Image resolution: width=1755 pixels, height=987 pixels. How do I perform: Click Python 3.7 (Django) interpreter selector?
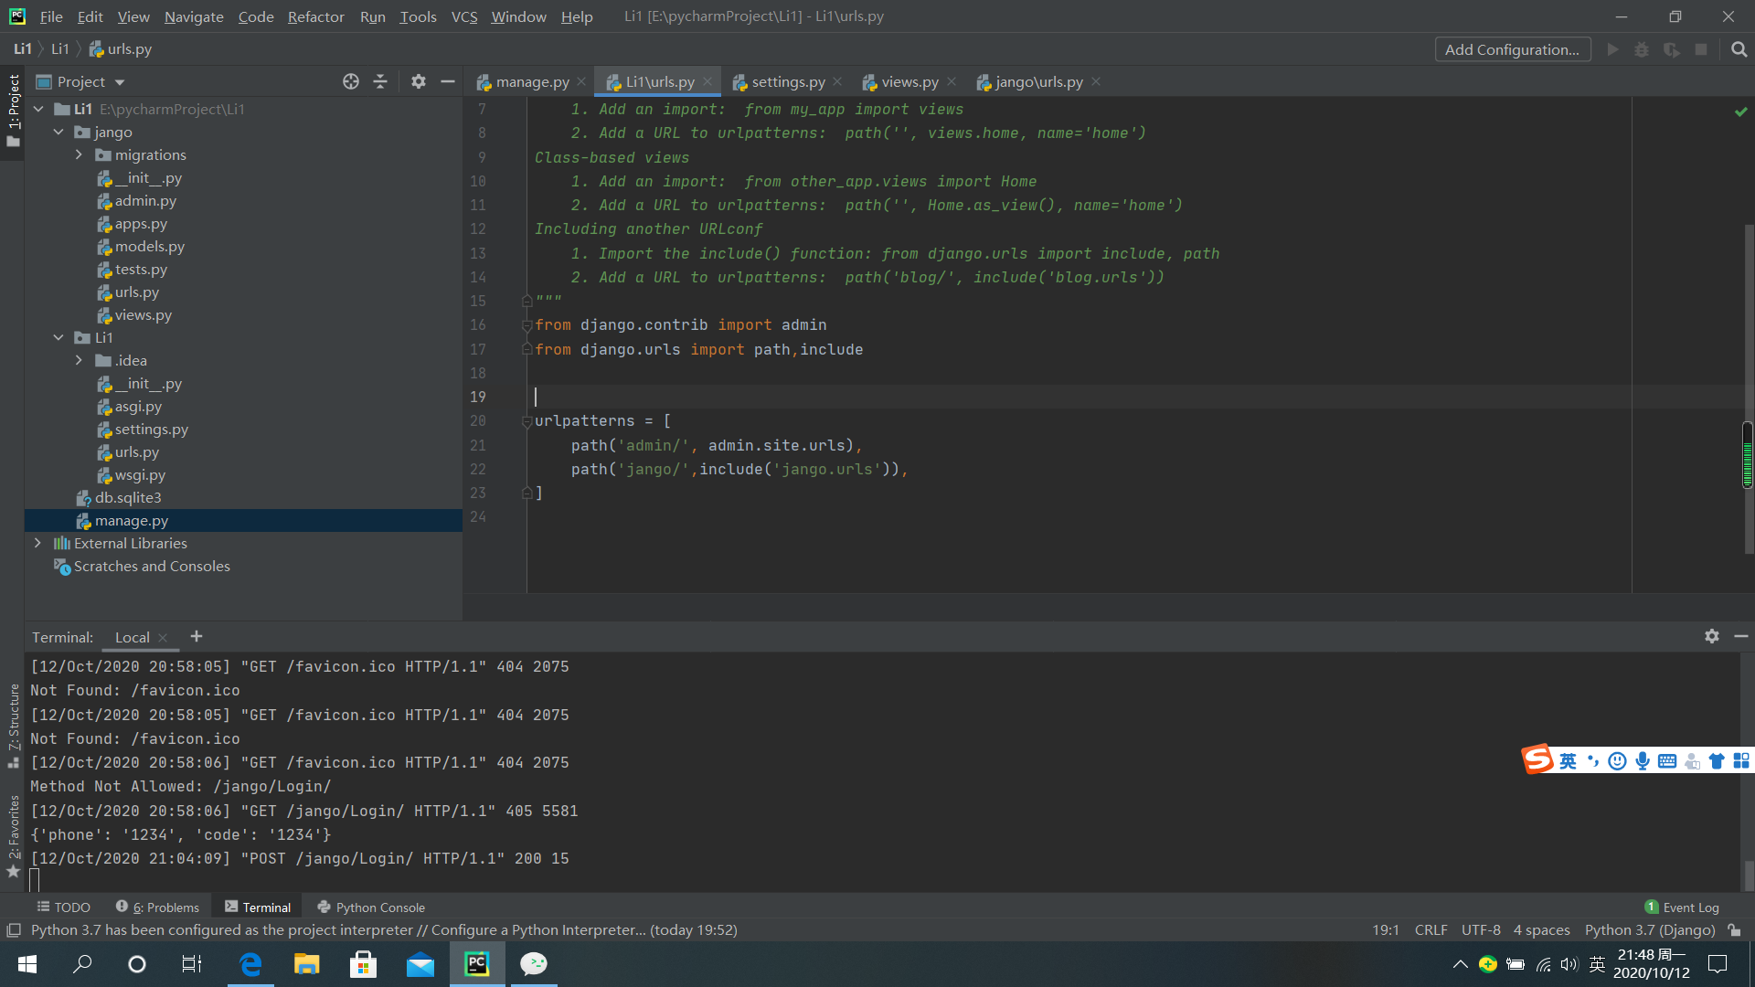click(1650, 930)
